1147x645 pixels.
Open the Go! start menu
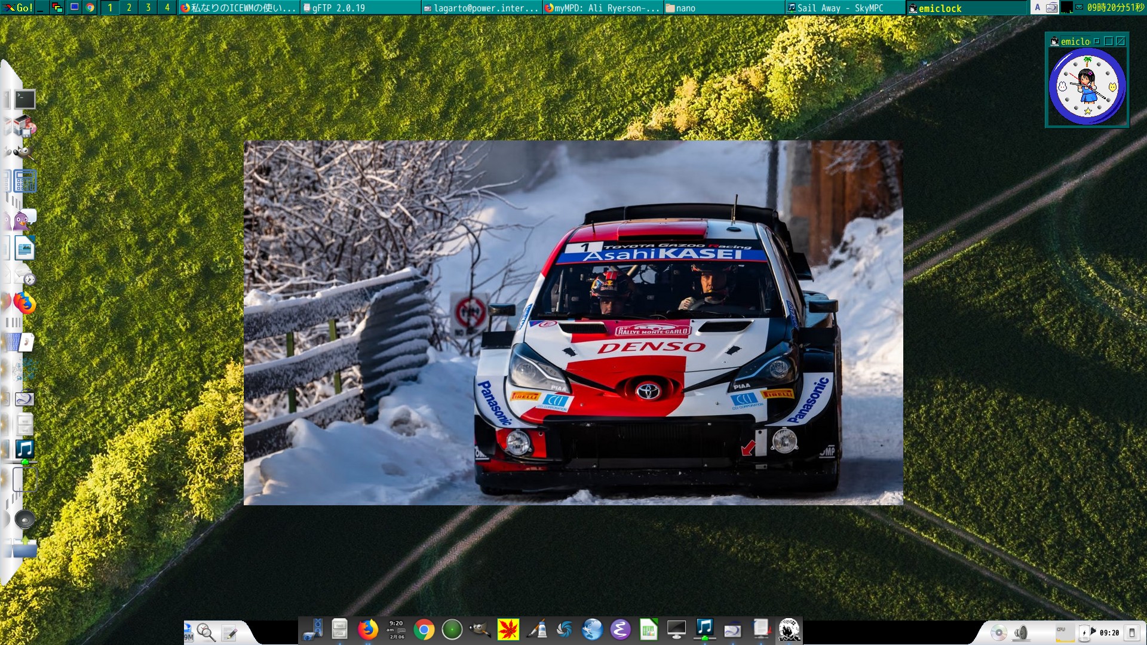[18, 8]
